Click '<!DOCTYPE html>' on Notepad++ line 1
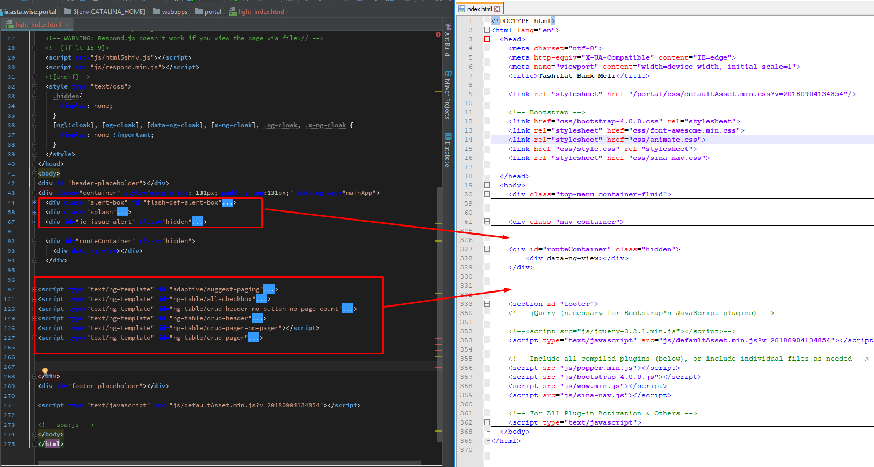This screenshot has height=467, width=874. [523, 21]
